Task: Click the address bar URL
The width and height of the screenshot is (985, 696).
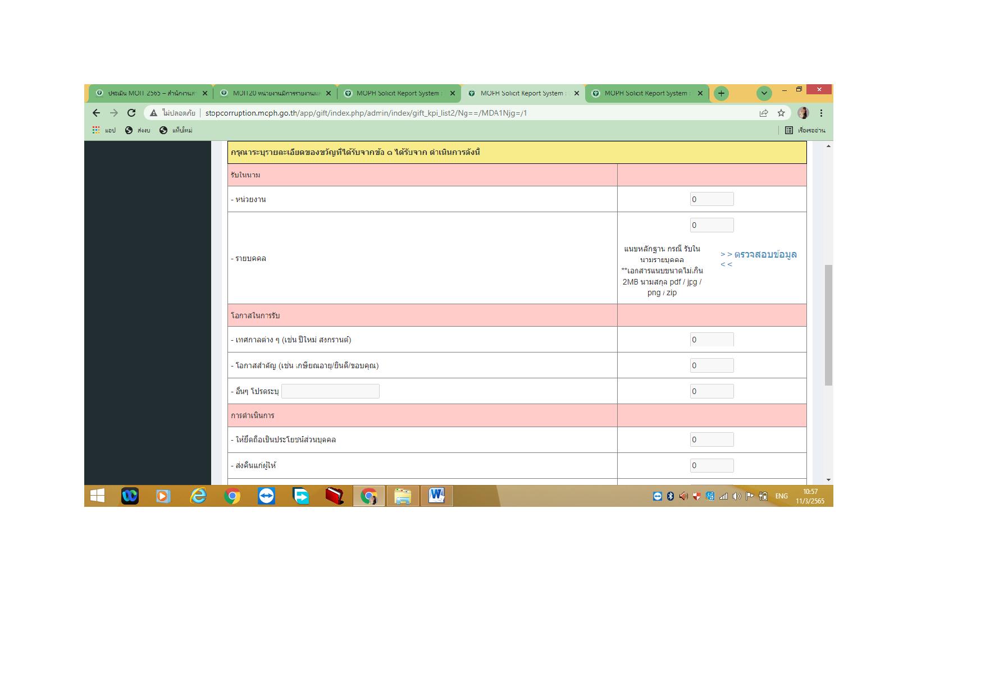Action: tap(366, 113)
